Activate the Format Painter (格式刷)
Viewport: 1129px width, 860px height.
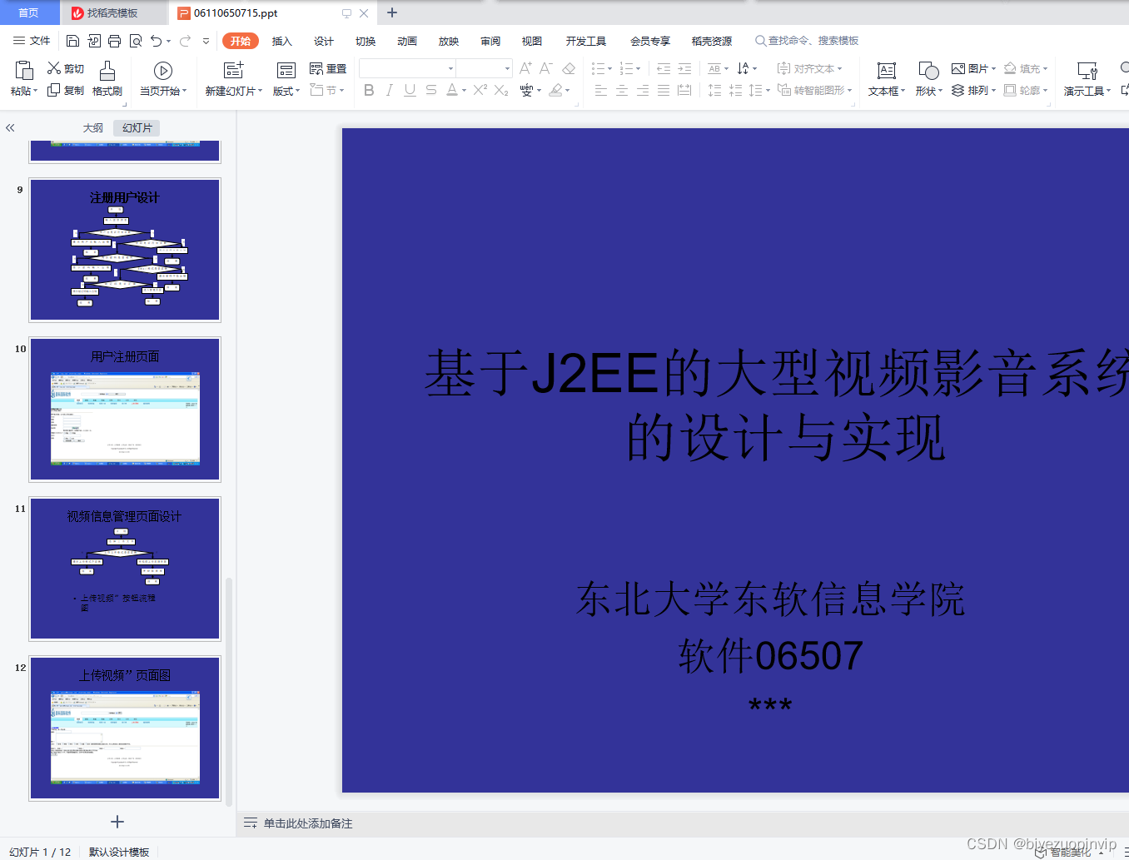(107, 71)
